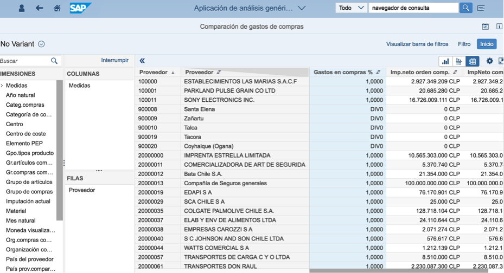Open No Variant selection dropdown
The width and height of the screenshot is (504, 273).
(x=41, y=44)
